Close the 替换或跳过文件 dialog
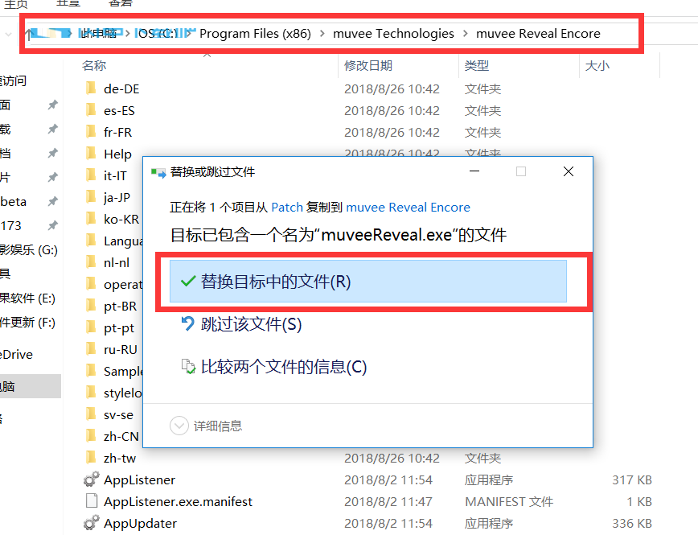This screenshot has height=535, width=698. pyautogui.click(x=569, y=171)
